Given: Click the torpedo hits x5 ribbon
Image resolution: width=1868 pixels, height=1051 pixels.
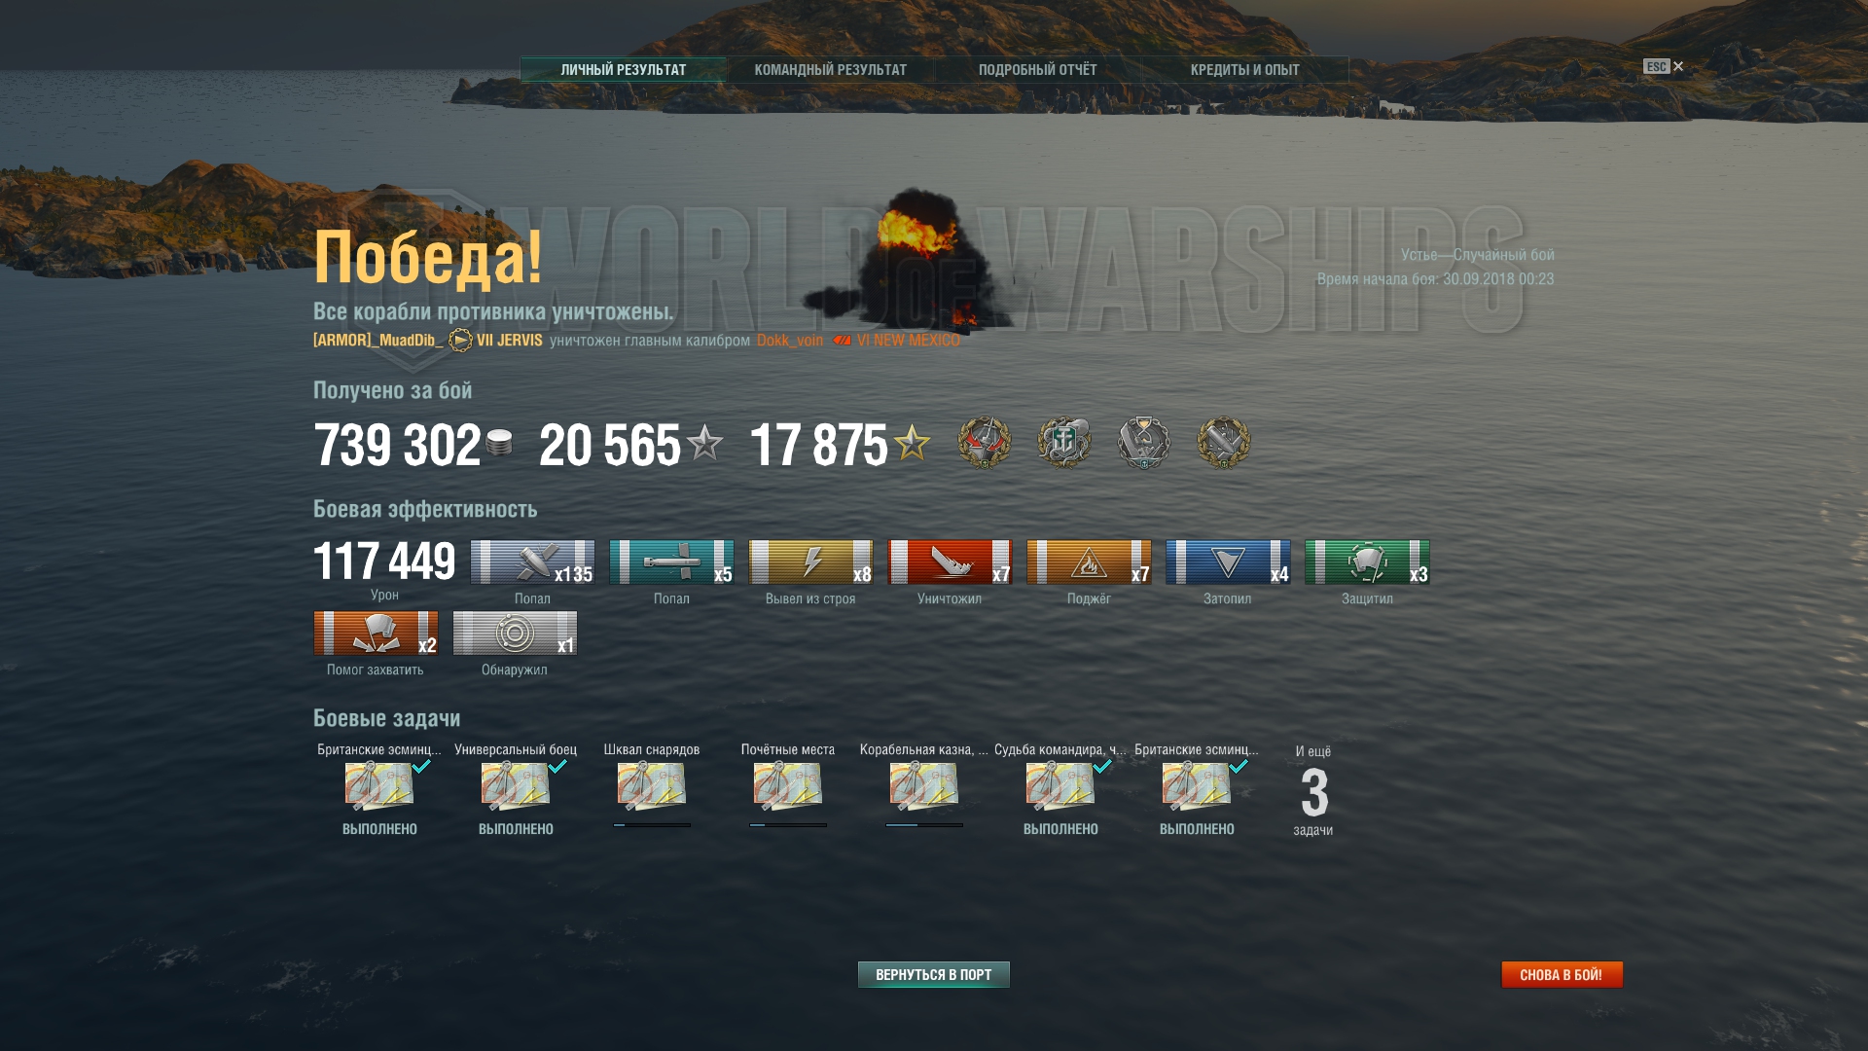Looking at the screenshot, I should [671, 562].
